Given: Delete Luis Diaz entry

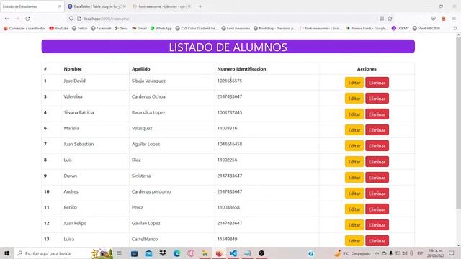Looking at the screenshot, I should (377, 162).
